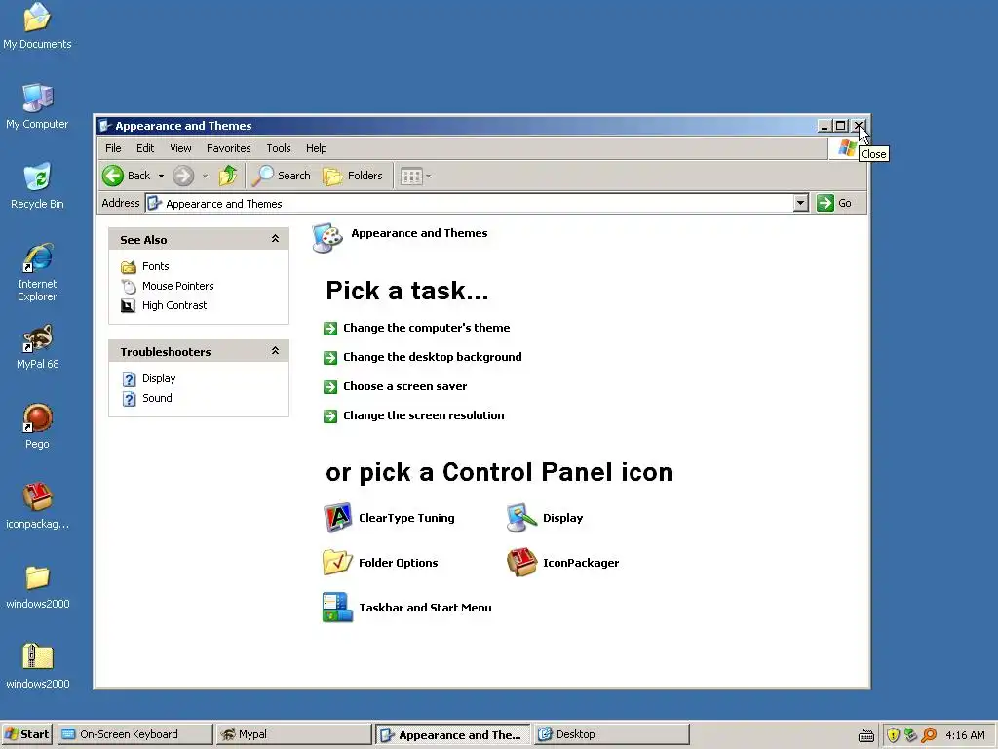Image resolution: width=998 pixels, height=749 pixels.
Task: Open the Taskbar and Start Menu icon
Action: point(337,607)
